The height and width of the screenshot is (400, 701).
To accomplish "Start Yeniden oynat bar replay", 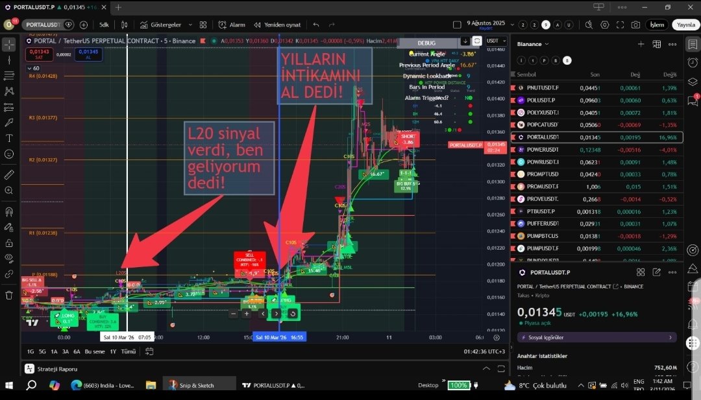I will click(277, 25).
